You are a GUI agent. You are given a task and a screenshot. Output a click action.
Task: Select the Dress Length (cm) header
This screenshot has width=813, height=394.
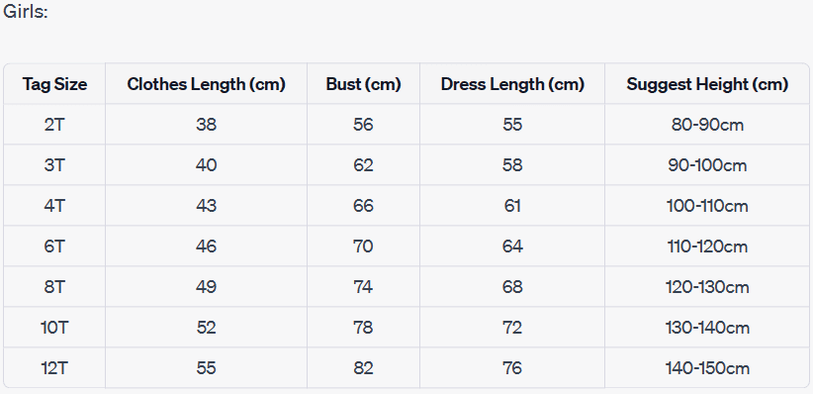512,84
